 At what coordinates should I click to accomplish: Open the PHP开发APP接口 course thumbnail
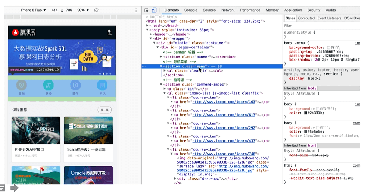(36, 130)
